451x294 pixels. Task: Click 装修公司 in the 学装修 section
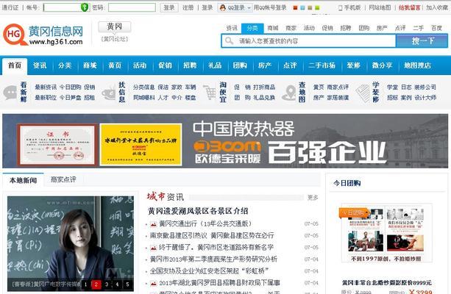pos(425,87)
